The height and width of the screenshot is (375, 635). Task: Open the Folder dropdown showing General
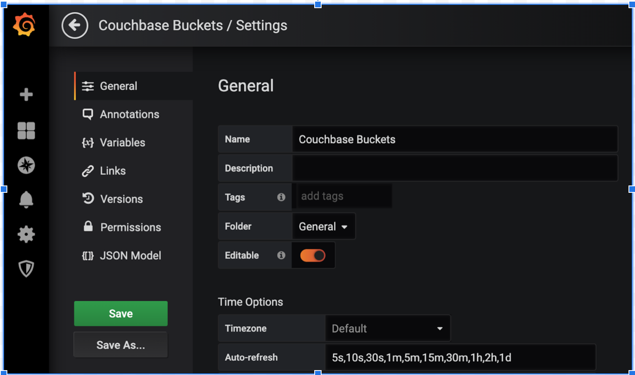coord(324,226)
